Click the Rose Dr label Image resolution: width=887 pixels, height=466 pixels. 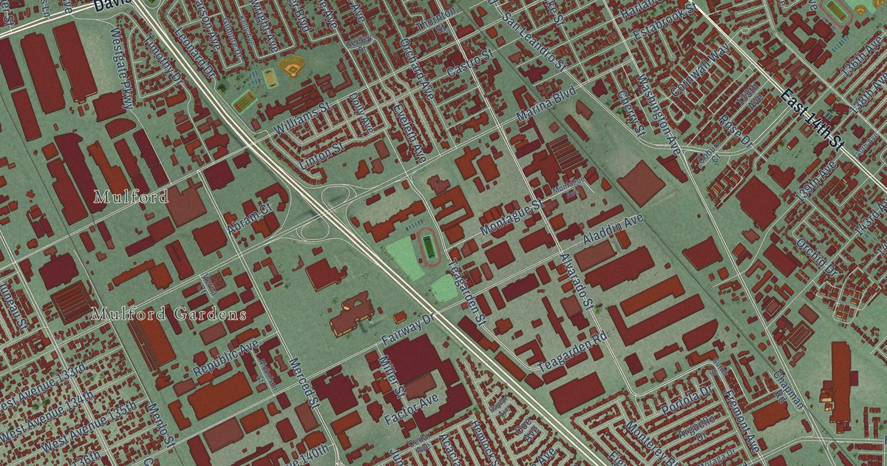(x=735, y=130)
